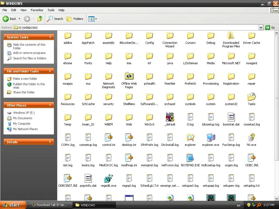The height and width of the screenshot is (209, 279).
Task: Open the Back button history dropdown arrow
Action: [19, 19]
